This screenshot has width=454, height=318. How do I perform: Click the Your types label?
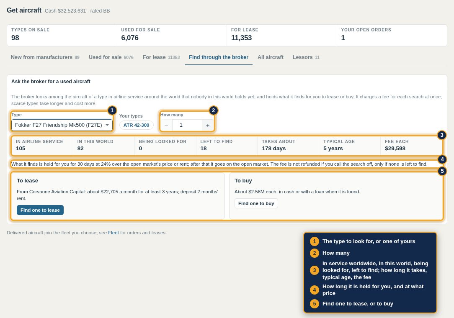point(131,116)
